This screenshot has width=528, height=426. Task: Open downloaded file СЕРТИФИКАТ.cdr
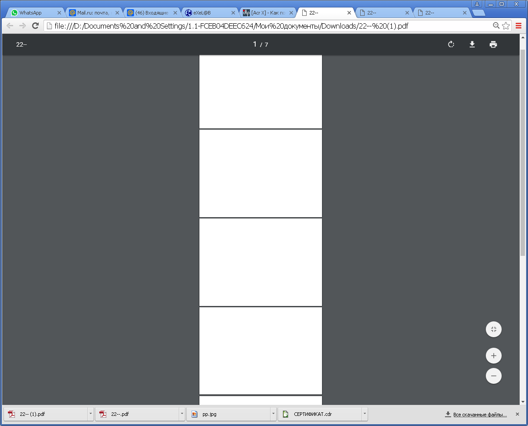(320, 414)
